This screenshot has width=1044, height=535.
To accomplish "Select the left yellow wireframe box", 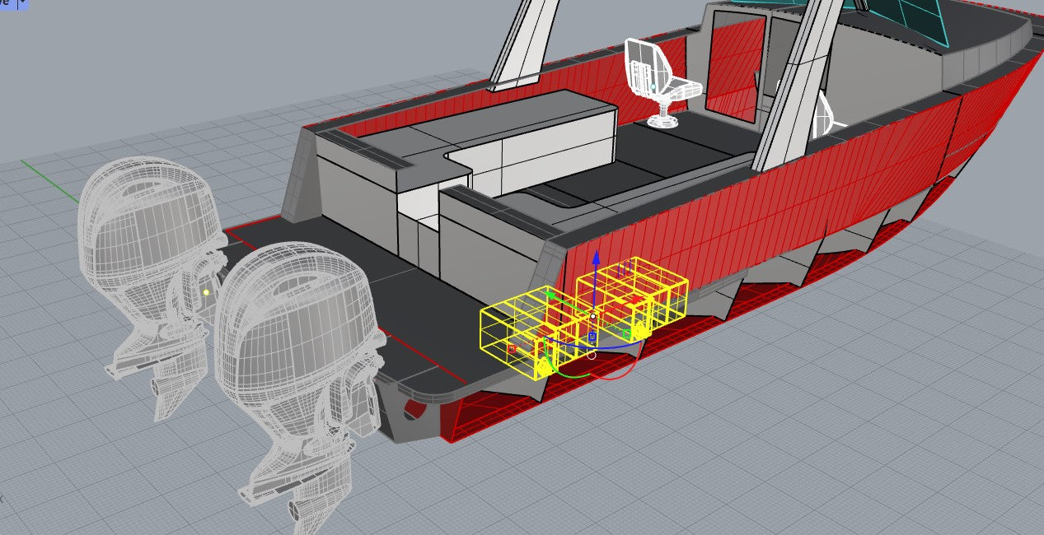I will point(504,328).
